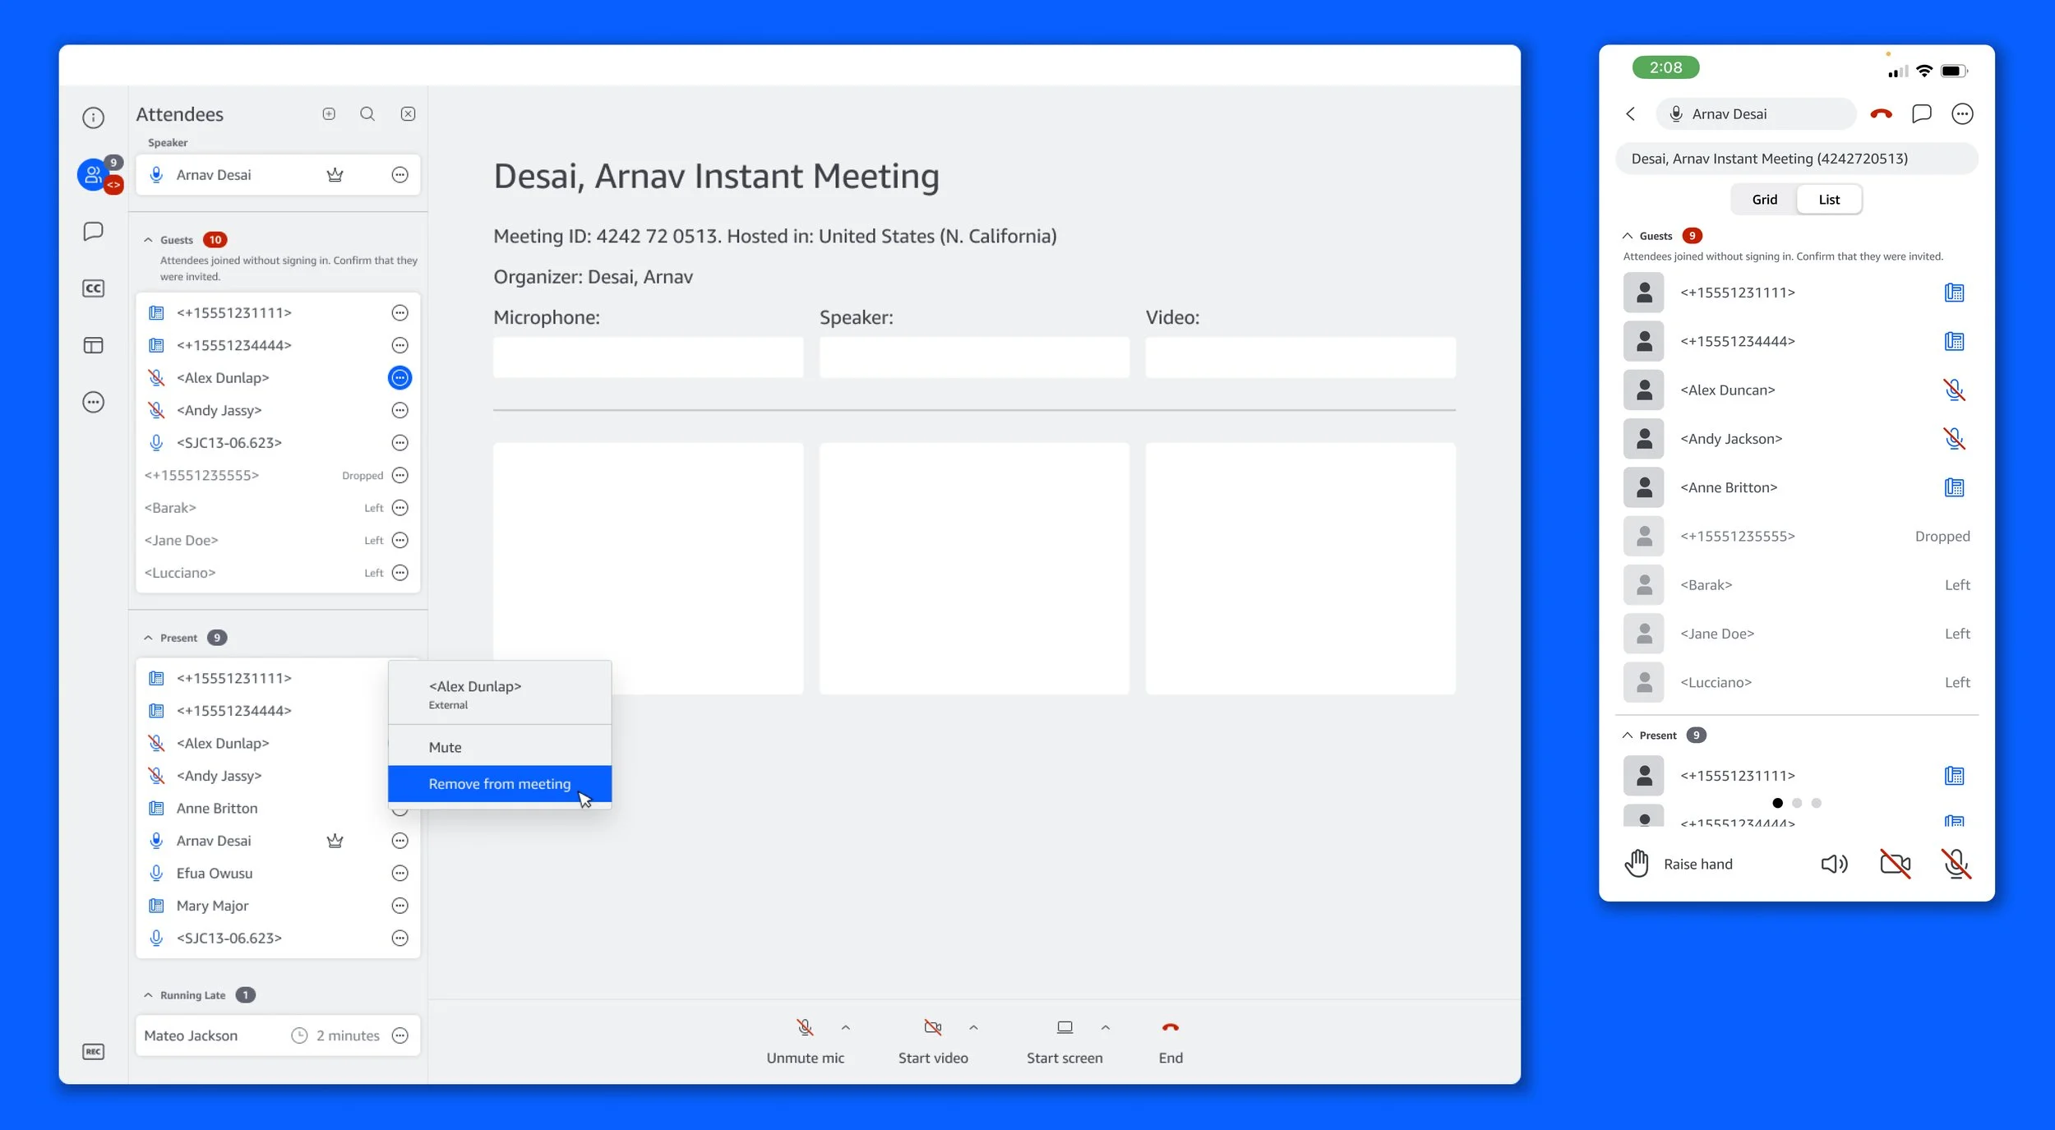Open the screen layout icon in sidebar
The height and width of the screenshot is (1130, 2055).
coord(93,345)
